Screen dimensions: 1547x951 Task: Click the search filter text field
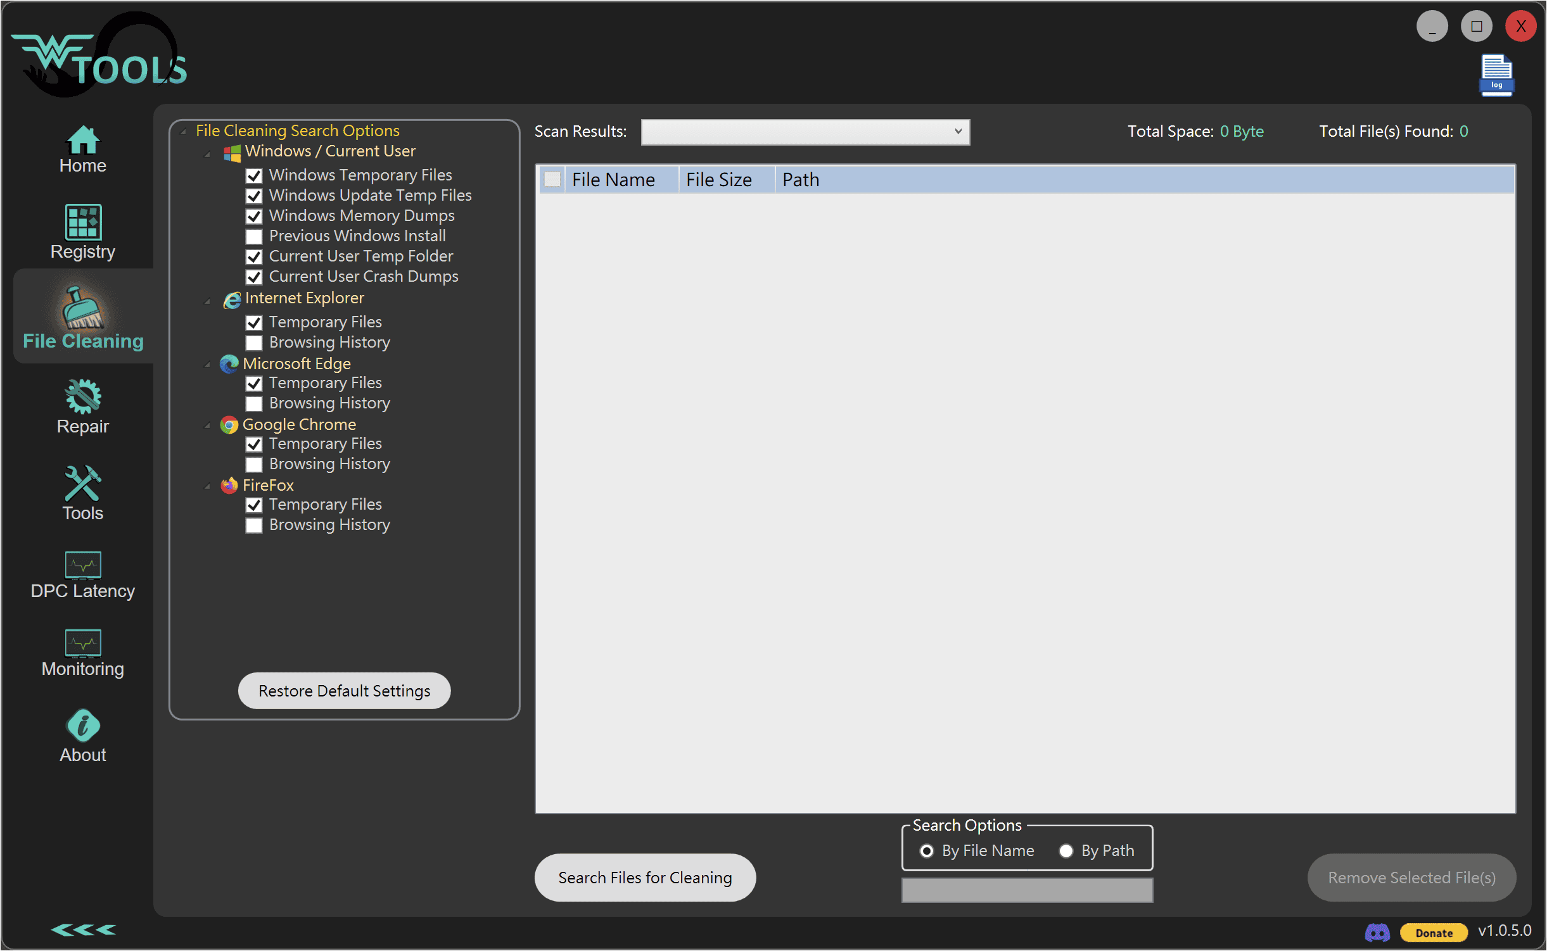coord(1026,890)
